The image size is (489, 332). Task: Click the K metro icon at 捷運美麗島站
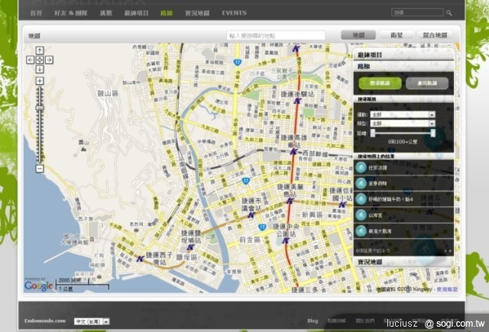(290, 201)
